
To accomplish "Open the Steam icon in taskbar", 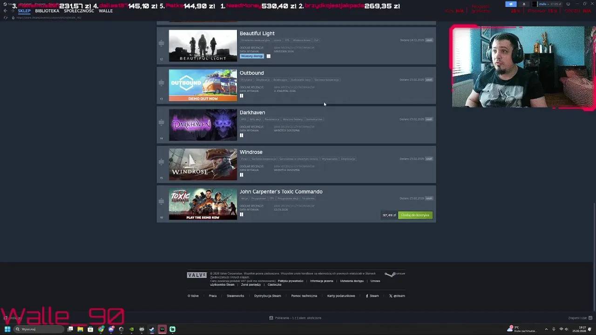I will tap(152, 329).
